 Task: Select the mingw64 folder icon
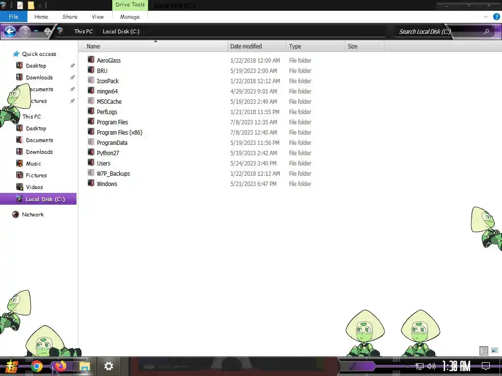(91, 91)
